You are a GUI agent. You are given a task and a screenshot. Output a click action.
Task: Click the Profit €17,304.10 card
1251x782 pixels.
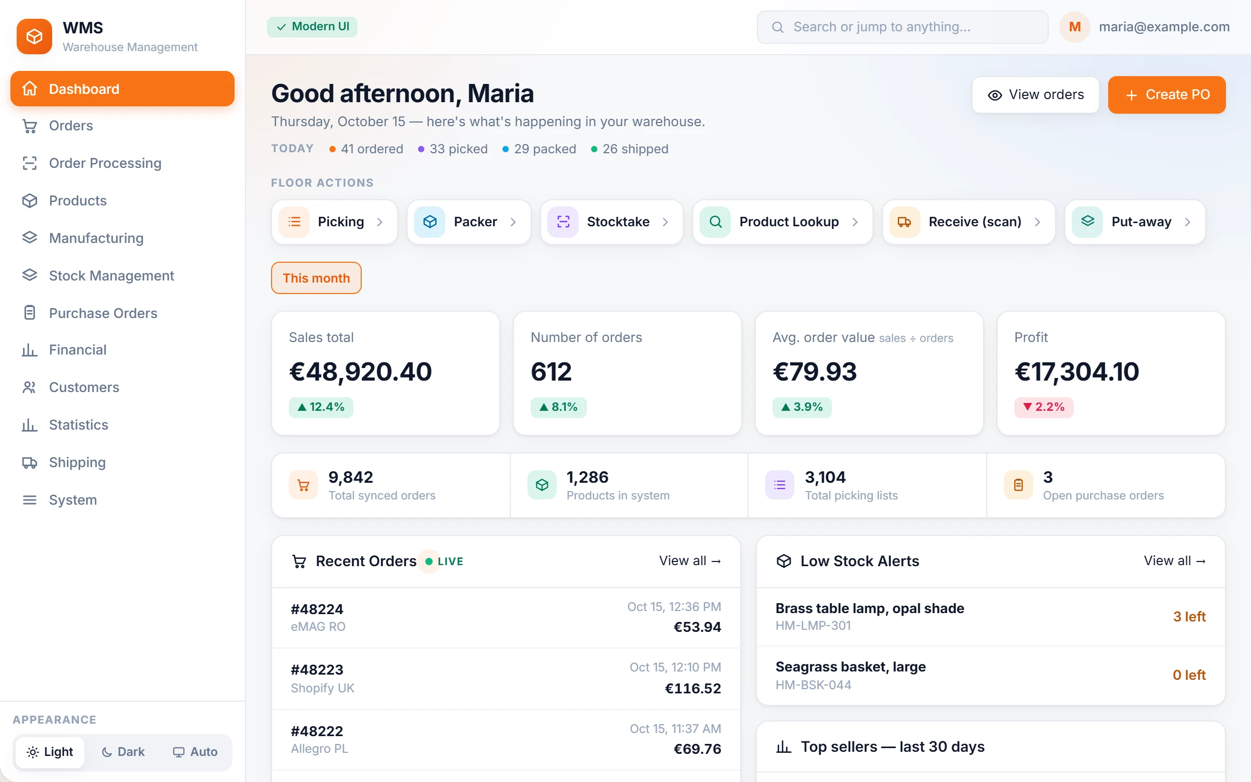coord(1111,373)
